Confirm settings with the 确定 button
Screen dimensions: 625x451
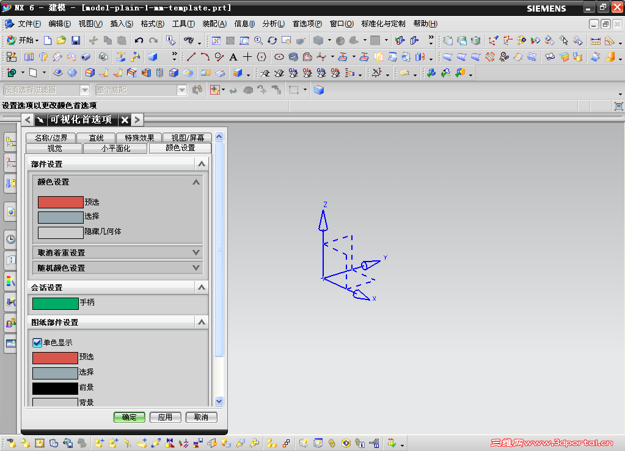pos(129,417)
